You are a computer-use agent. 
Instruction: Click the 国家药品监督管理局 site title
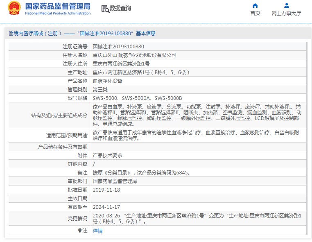(x=58, y=6)
